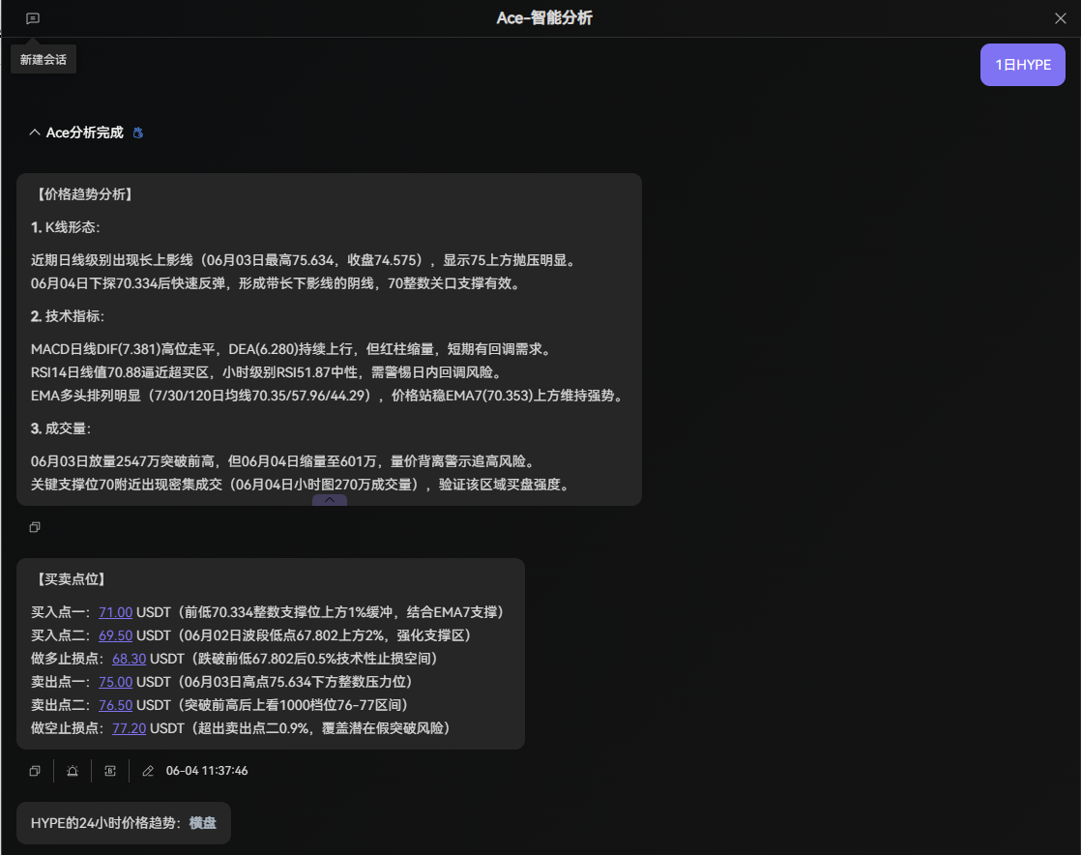The height and width of the screenshot is (855, 1081).
Task: Click the 新建会话 tooltip label
Action: pos(44,60)
